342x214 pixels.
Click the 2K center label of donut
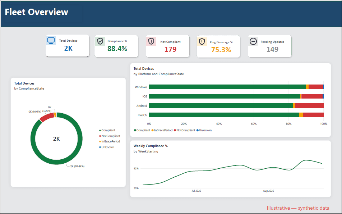pos(56,139)
